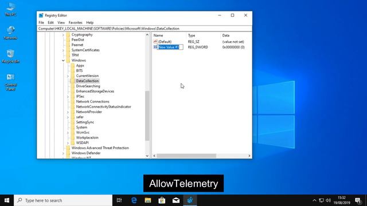
Task: Open Microsoft Store from taskbar
Action: point(162,200)
